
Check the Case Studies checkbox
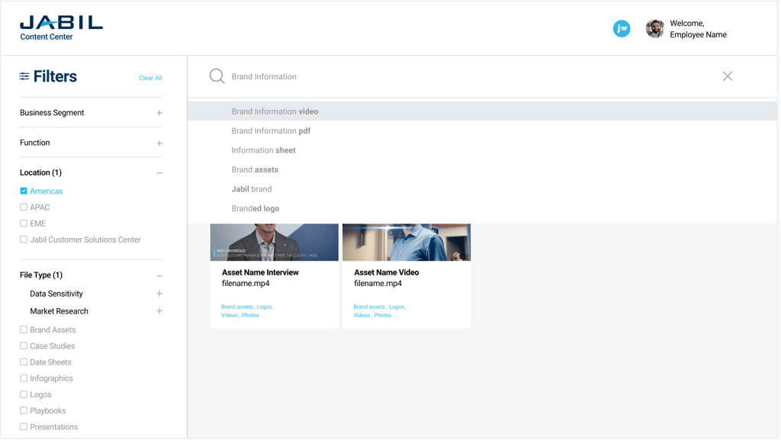tap(24, 346)
